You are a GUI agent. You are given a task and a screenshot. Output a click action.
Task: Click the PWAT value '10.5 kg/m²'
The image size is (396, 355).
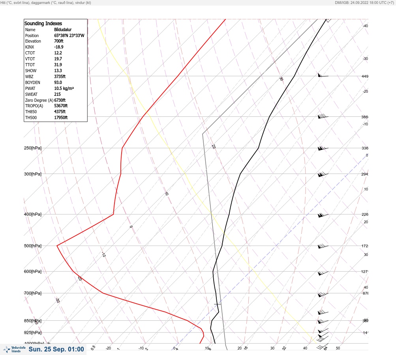[64, 88]
